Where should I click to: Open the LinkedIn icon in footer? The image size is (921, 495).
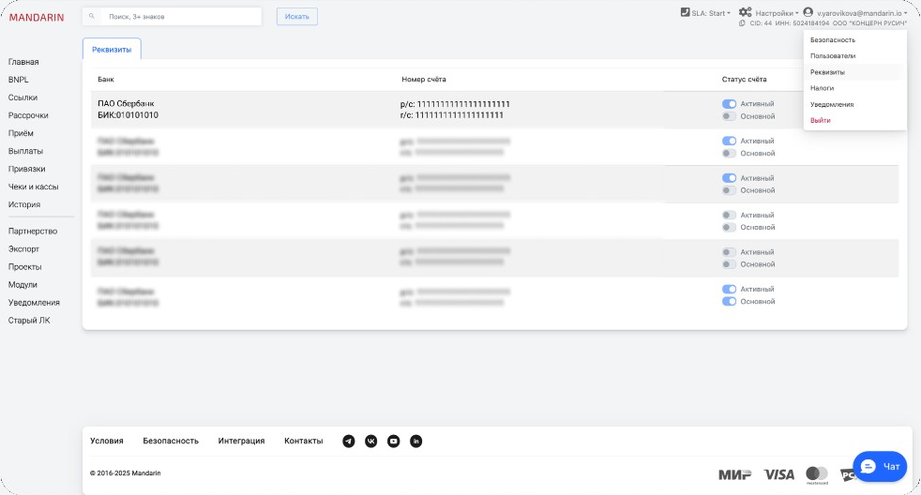[x=415, y=441]
